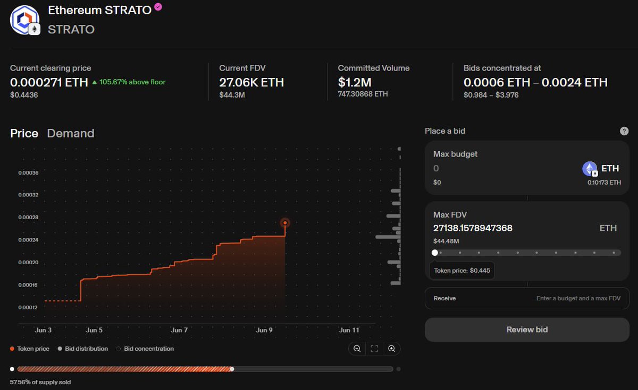
Task: Click the Committed Volume $1.2M value
Action: (x=355, y=82)
